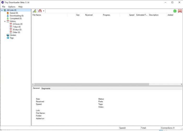Screen dimensions: 183x131
Task: Sort by Added column header
Action: pos(174,15)
